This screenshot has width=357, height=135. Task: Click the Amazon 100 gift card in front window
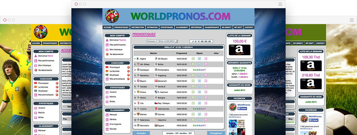[x=239, y=50]
